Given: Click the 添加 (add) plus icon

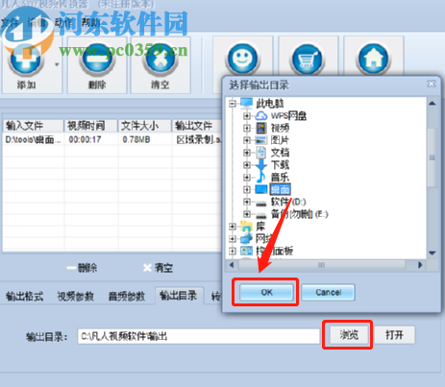Looking at the screenshot, I should [x=26, y=60].
